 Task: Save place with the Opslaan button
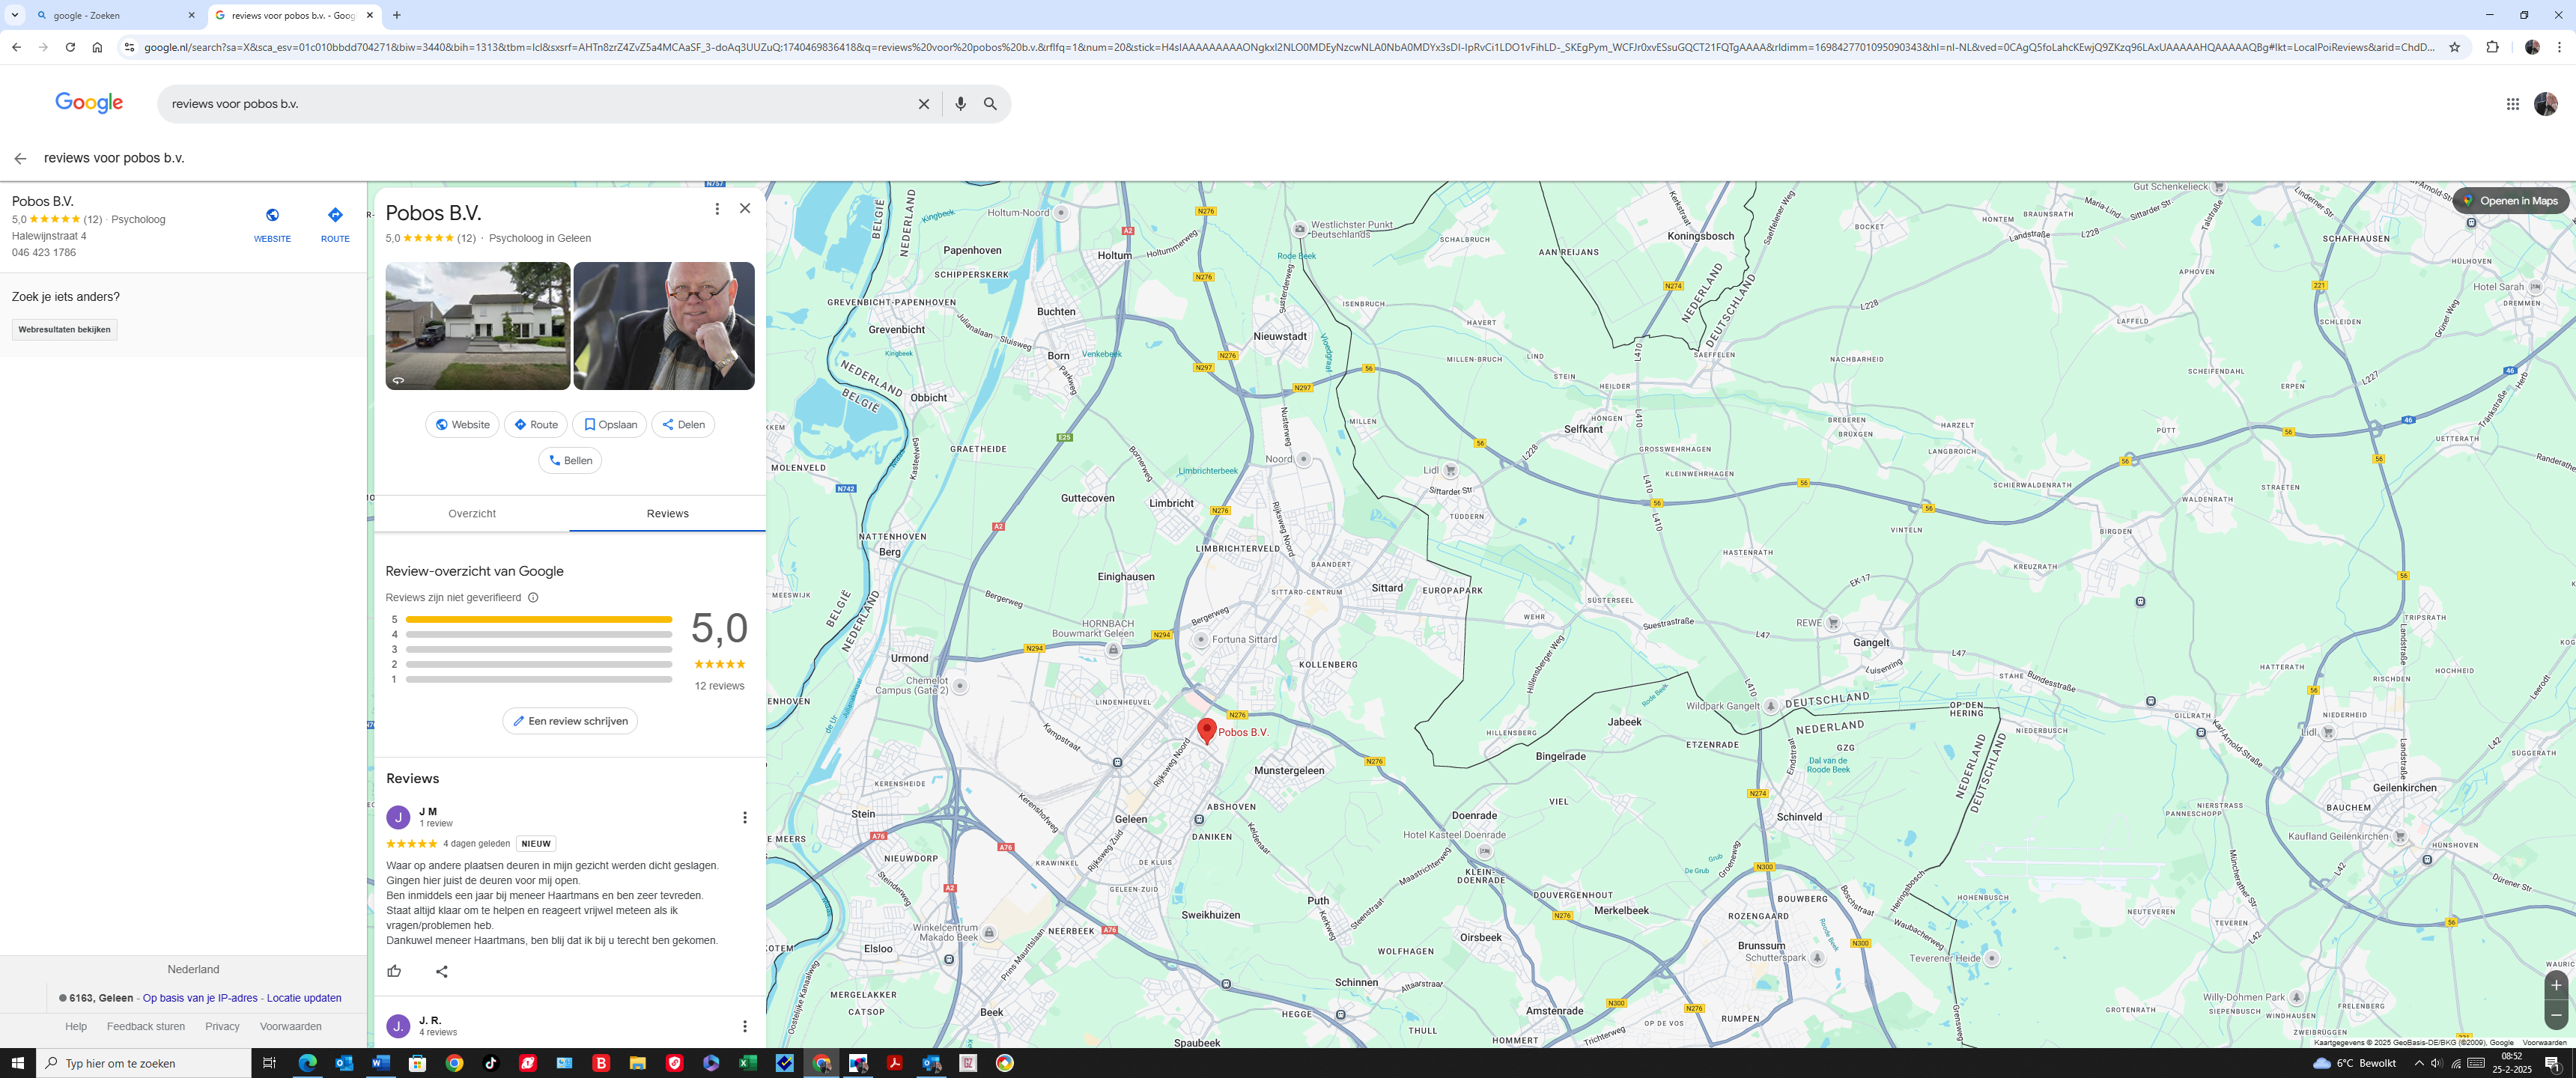coord(610,425)
